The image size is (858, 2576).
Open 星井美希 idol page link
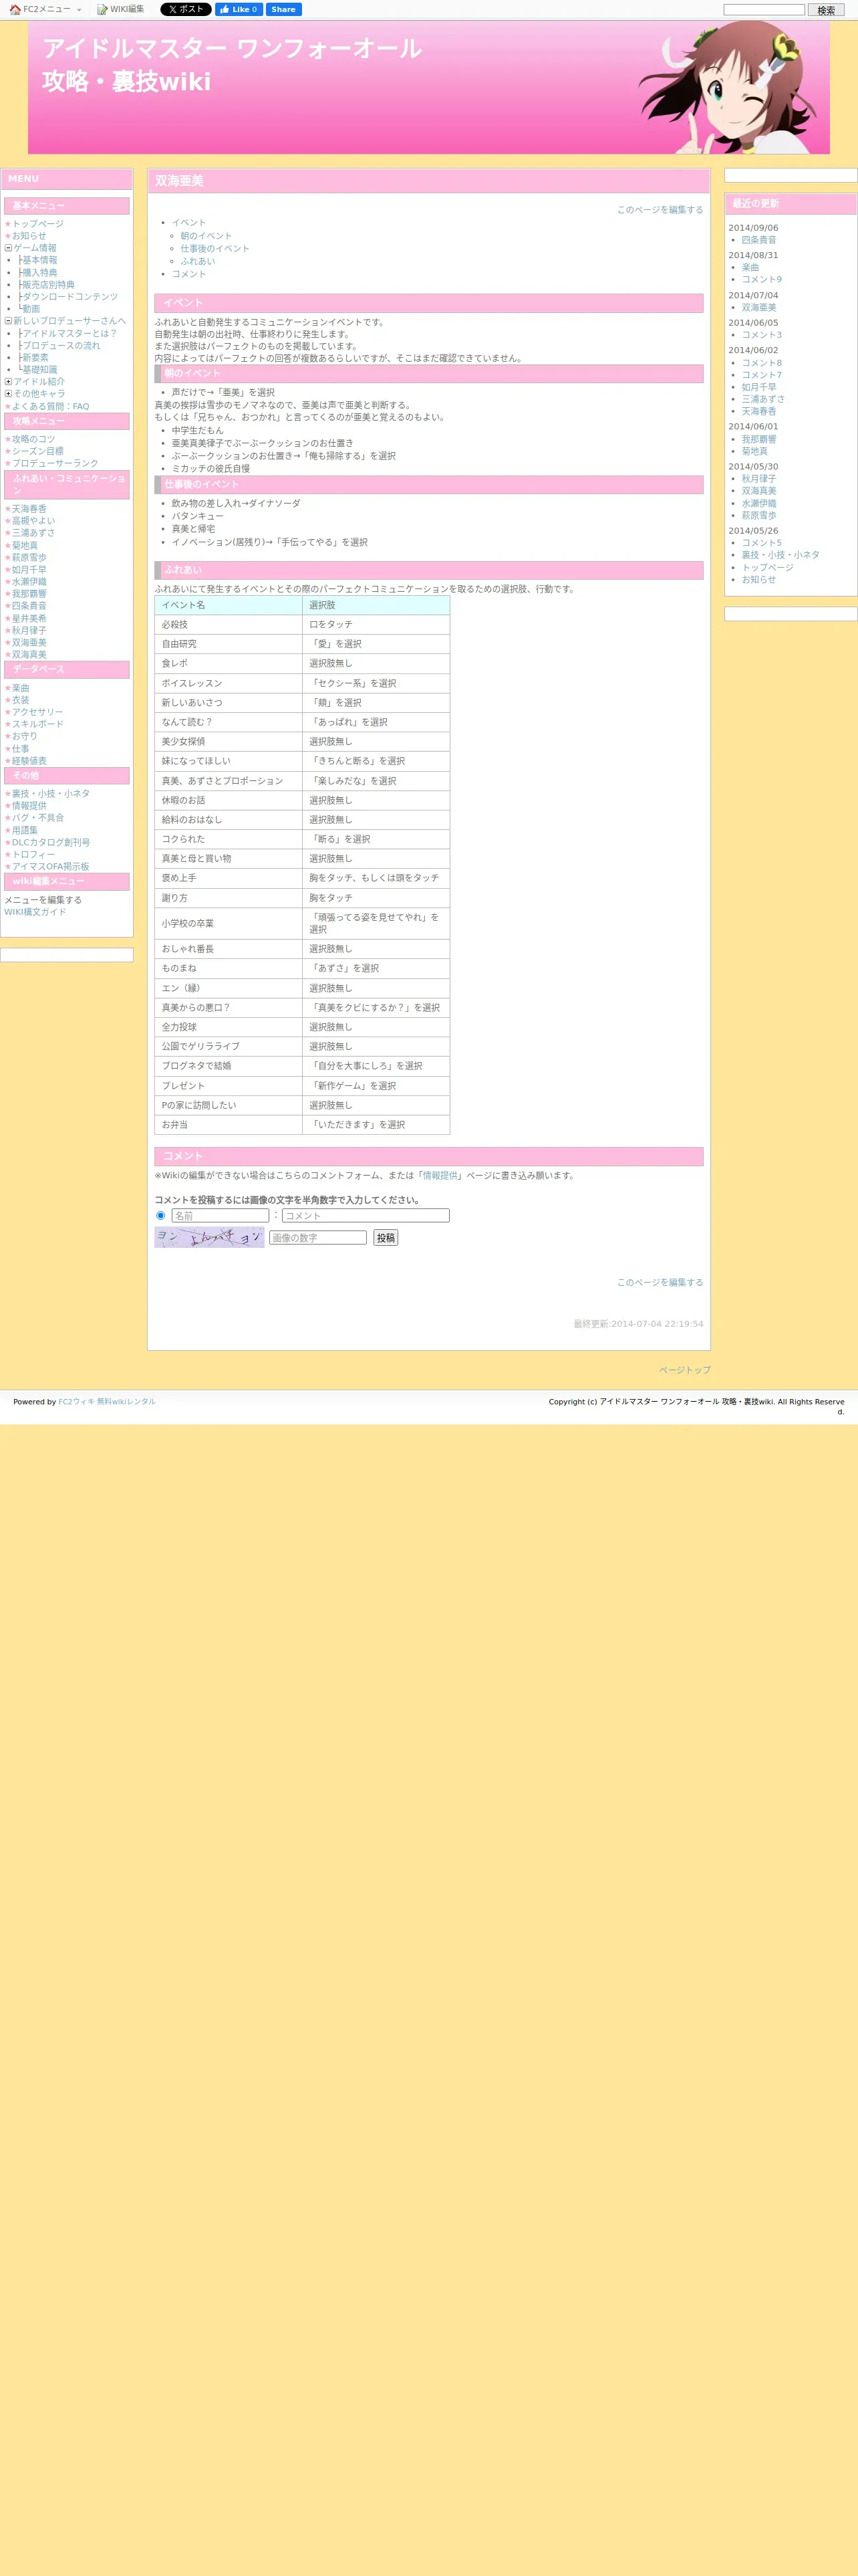click(29, 618)
